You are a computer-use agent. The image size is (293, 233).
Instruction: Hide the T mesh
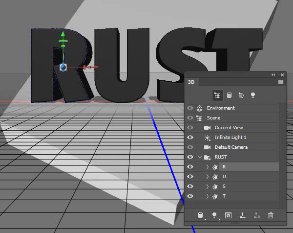click(190, 196)
